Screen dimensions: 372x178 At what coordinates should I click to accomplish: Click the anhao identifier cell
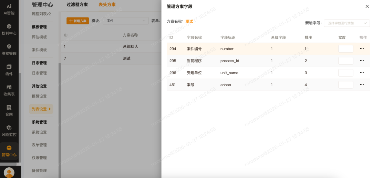[226, 85]
